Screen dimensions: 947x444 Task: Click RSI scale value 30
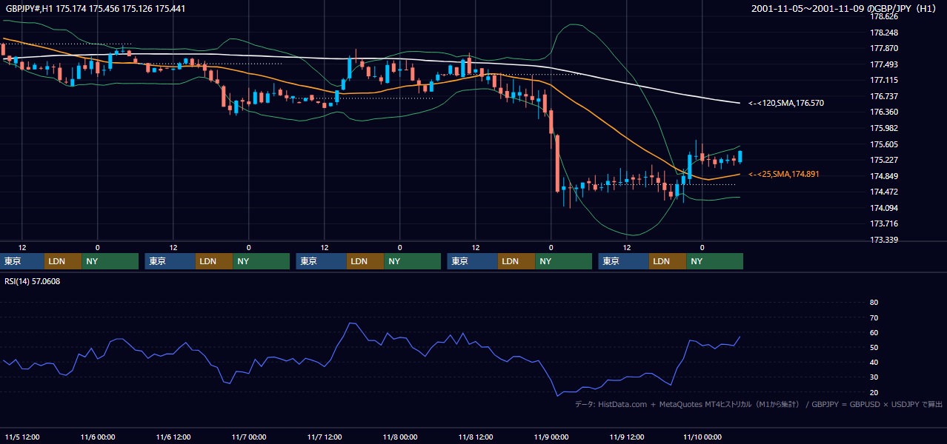point(874,377)
